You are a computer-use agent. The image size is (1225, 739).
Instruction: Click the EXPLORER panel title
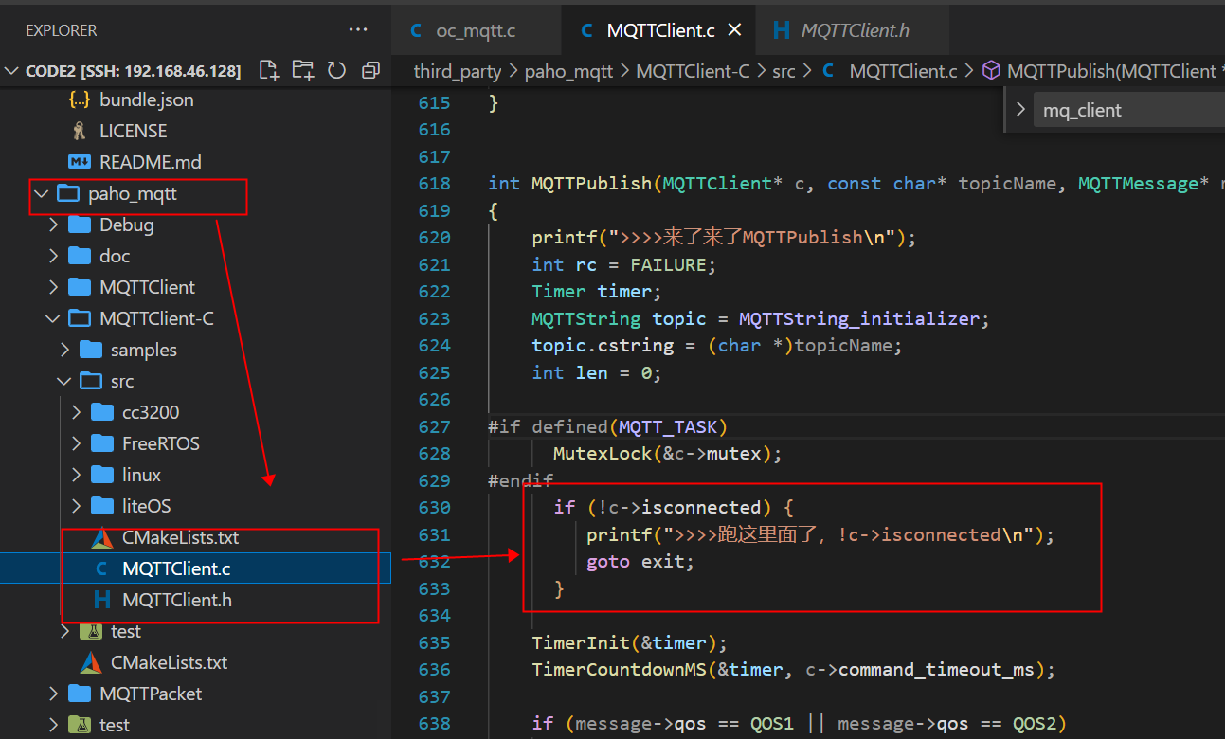click(62, 30)
